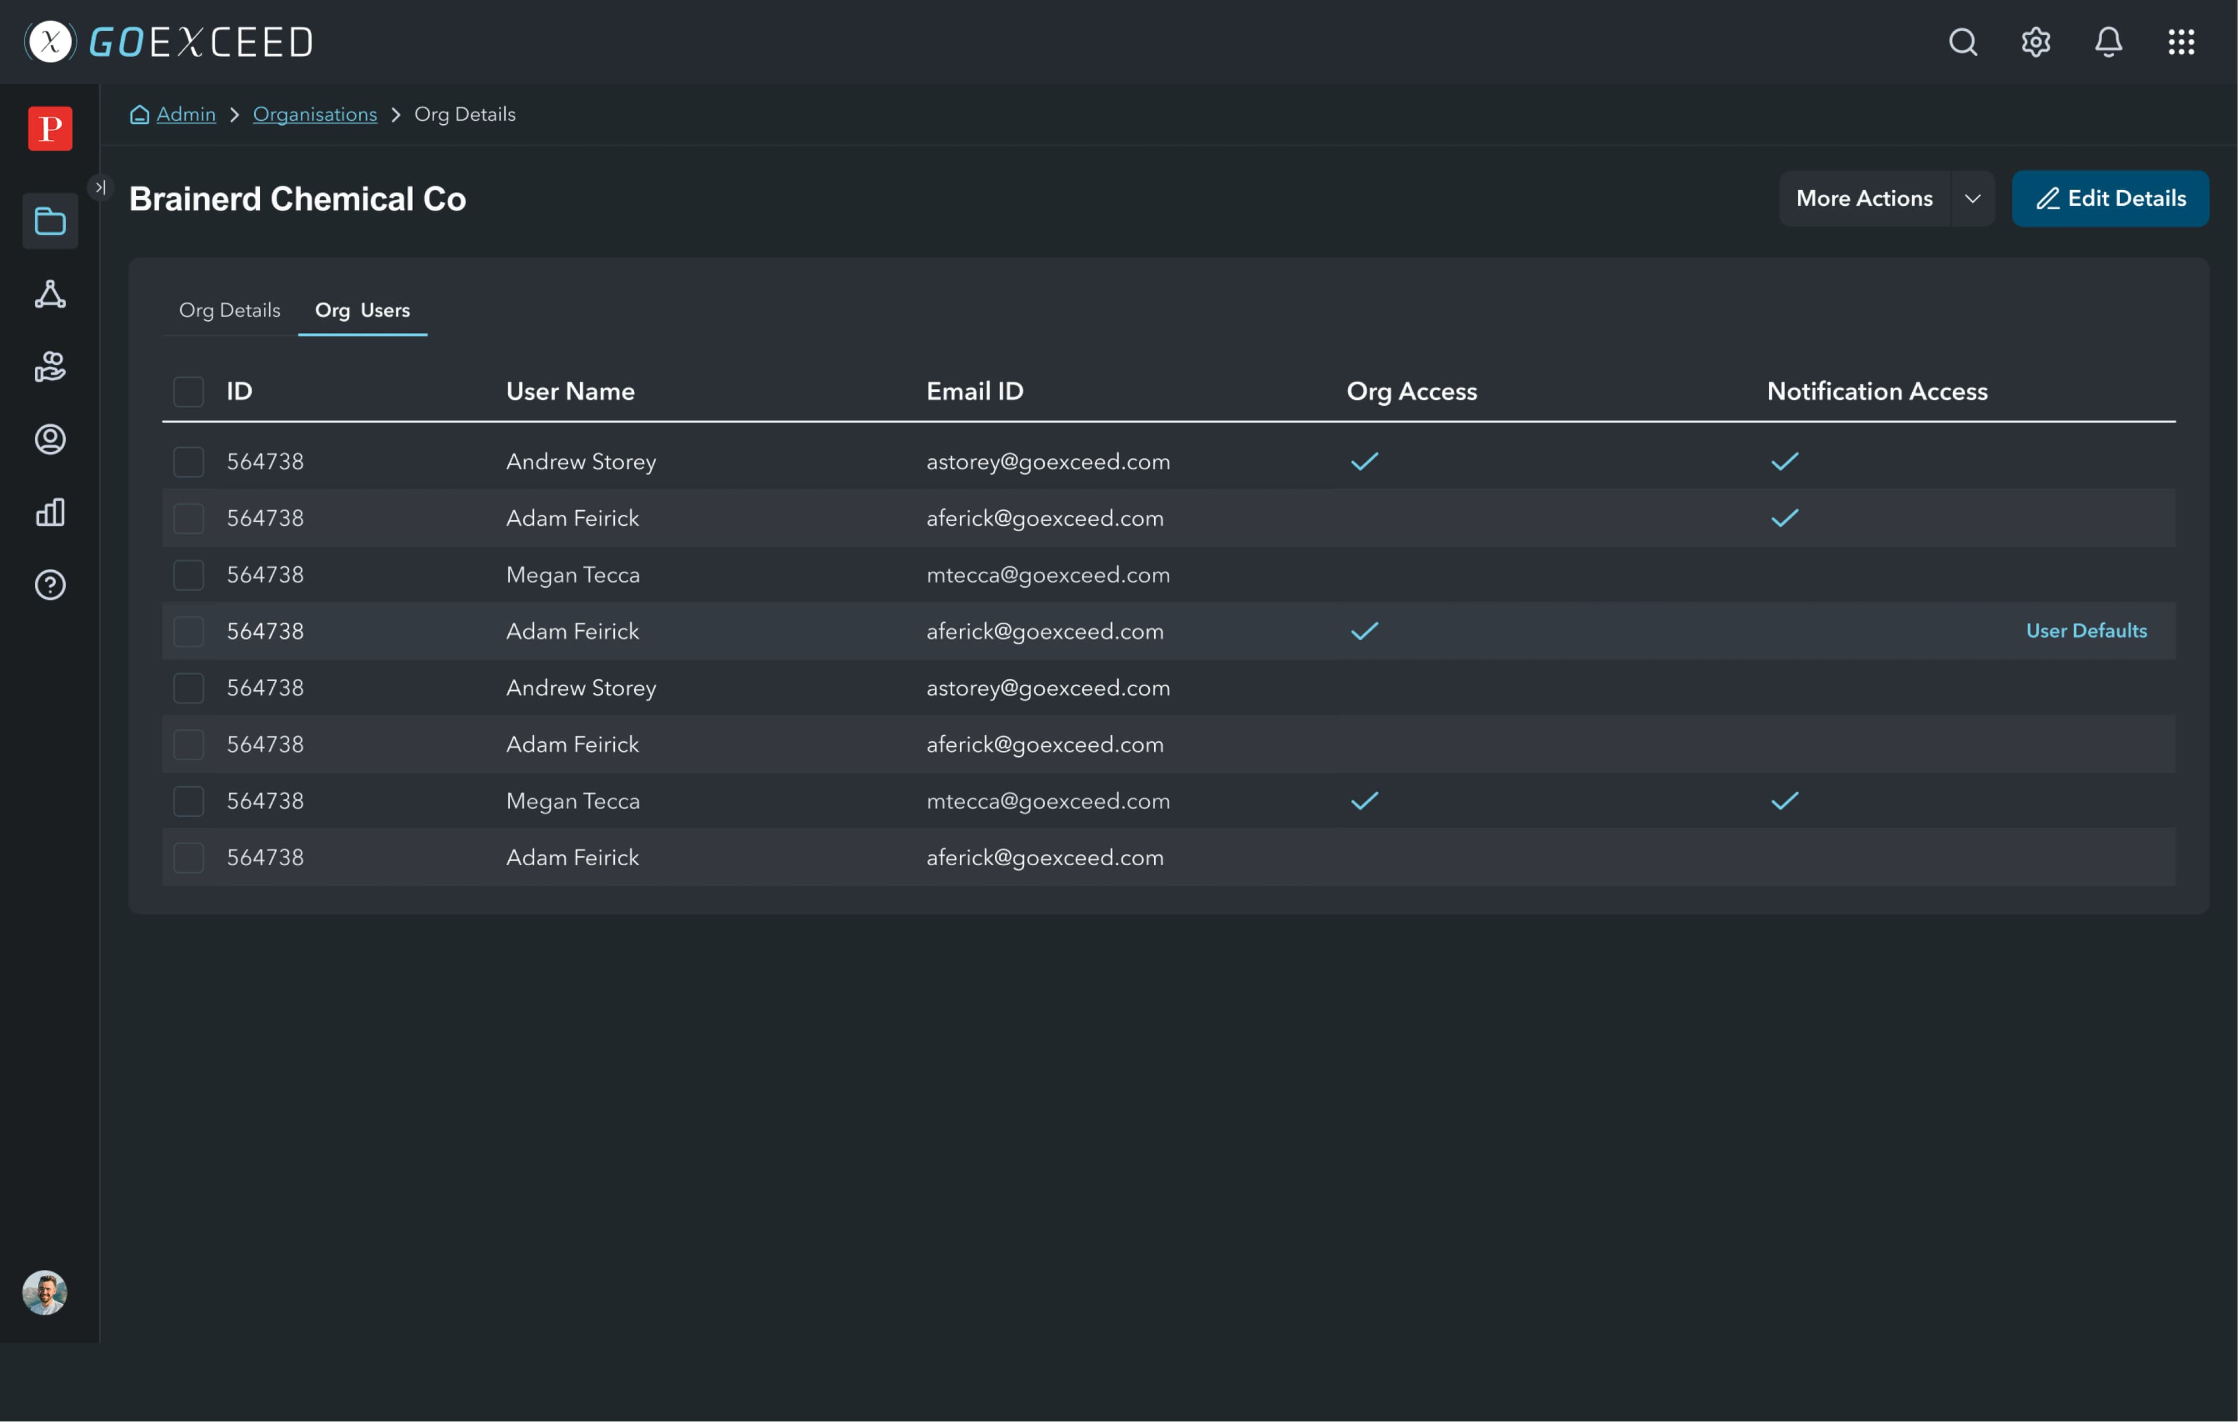Open the folder icon in sidebar

(50, 222)
